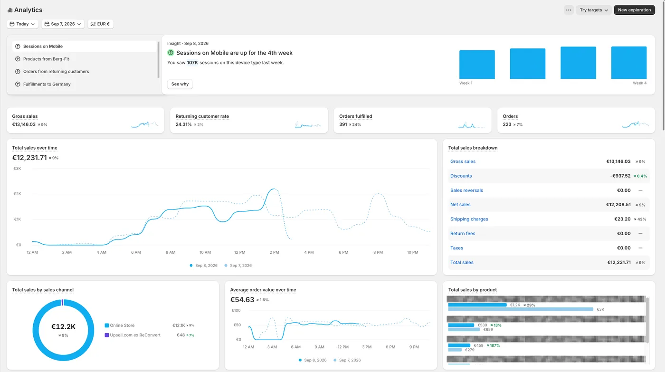Open the Total sales by product title
Screen dimensions: 665x372
click(473, 290)
